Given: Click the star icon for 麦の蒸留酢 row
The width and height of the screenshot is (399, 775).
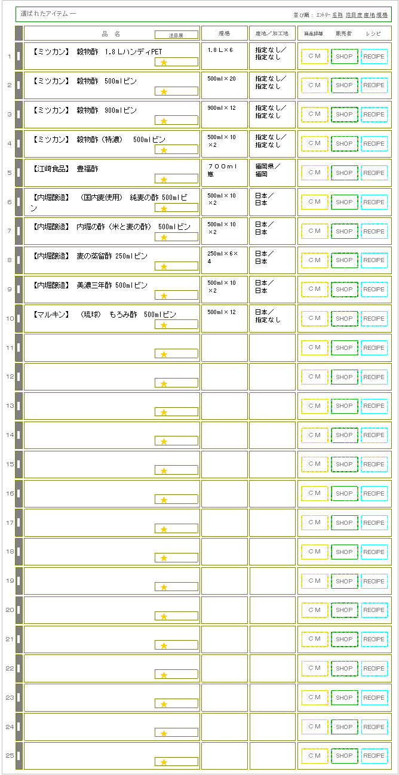Looking at the screenshot, I should (164, 266).
